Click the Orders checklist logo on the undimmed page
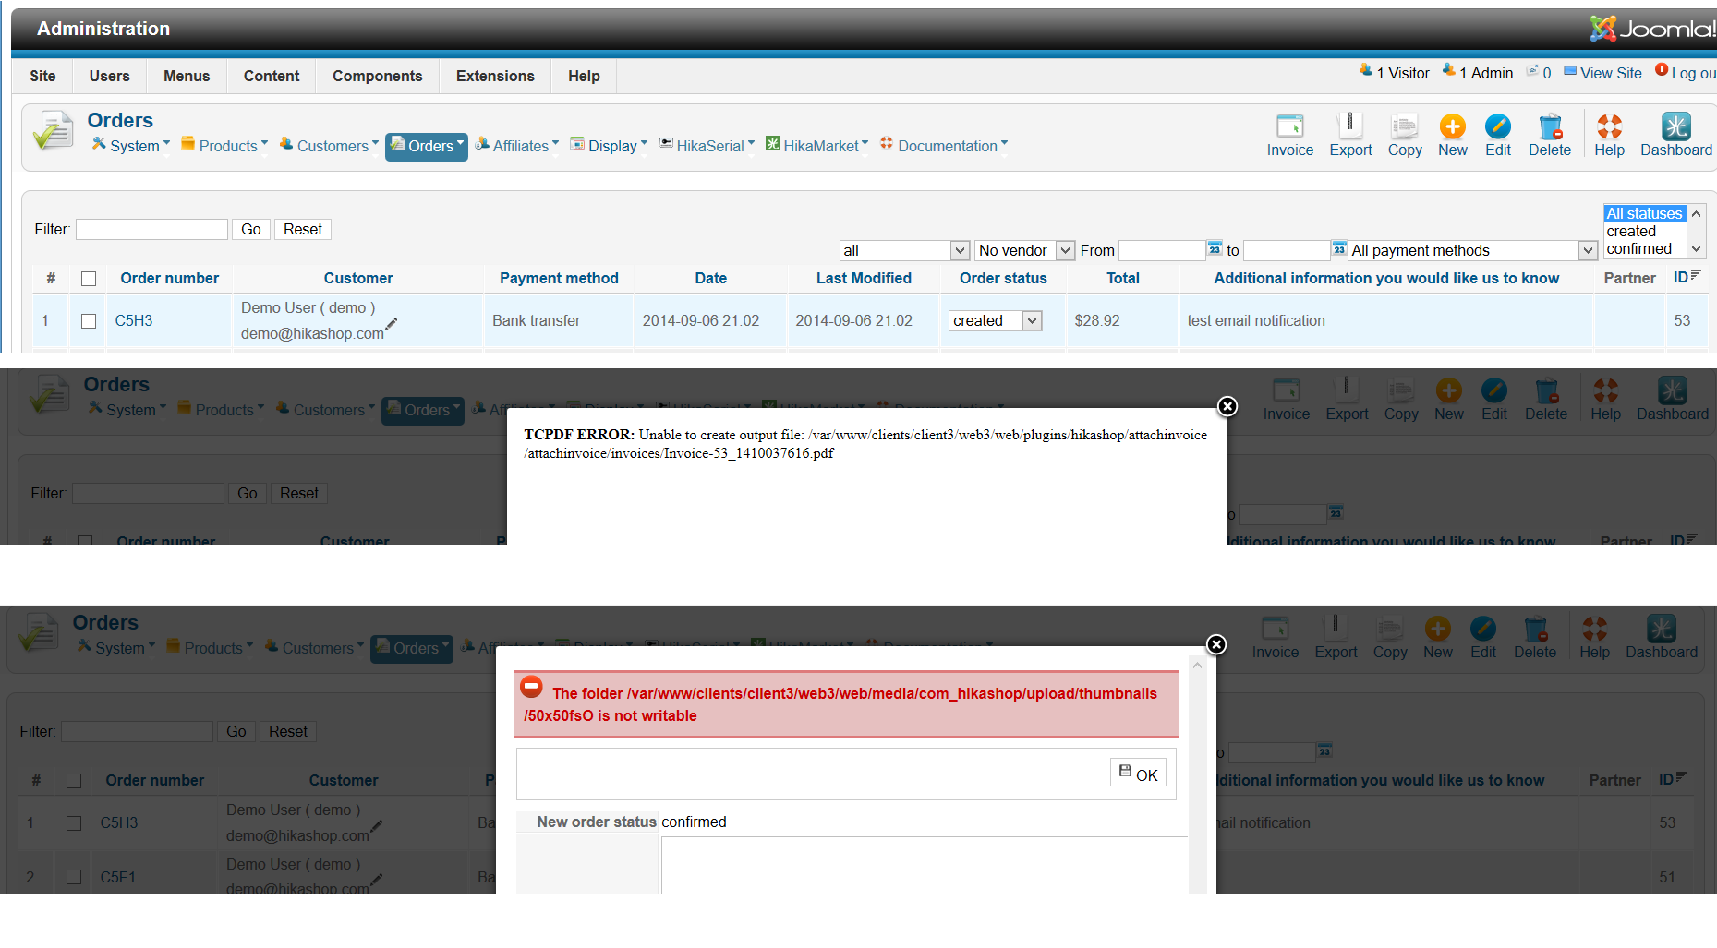1717x948 pixels. point(53,130)
